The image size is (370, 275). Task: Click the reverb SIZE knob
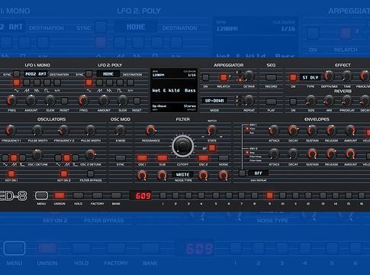point(310,101)
